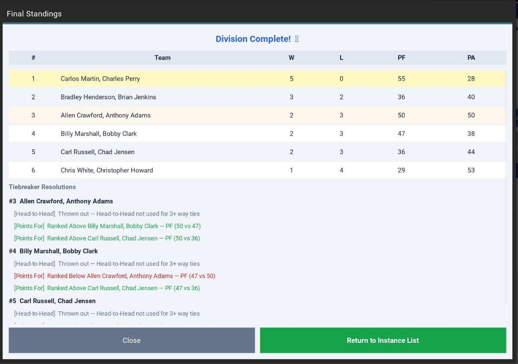Screen dimensions: 518x364
Task: Click PA value 40 for Bradley Henderson
Action: [471, 97]
